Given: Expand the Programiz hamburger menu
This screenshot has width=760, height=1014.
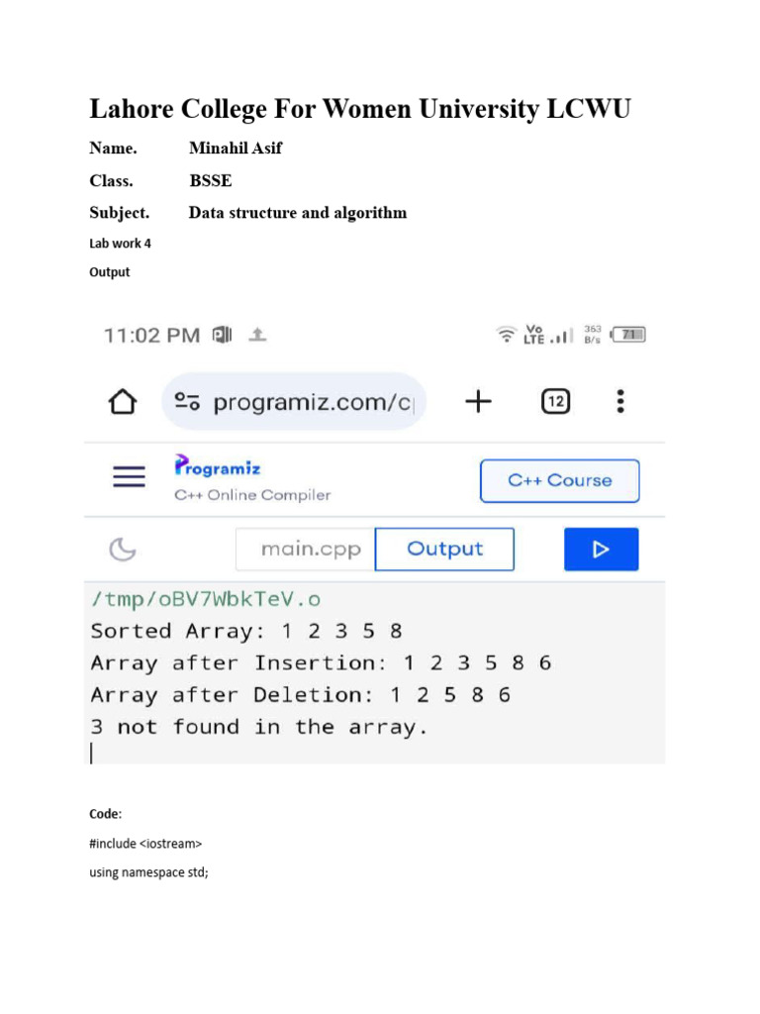Looking at the screenshot, I should (x=129, y=477).
